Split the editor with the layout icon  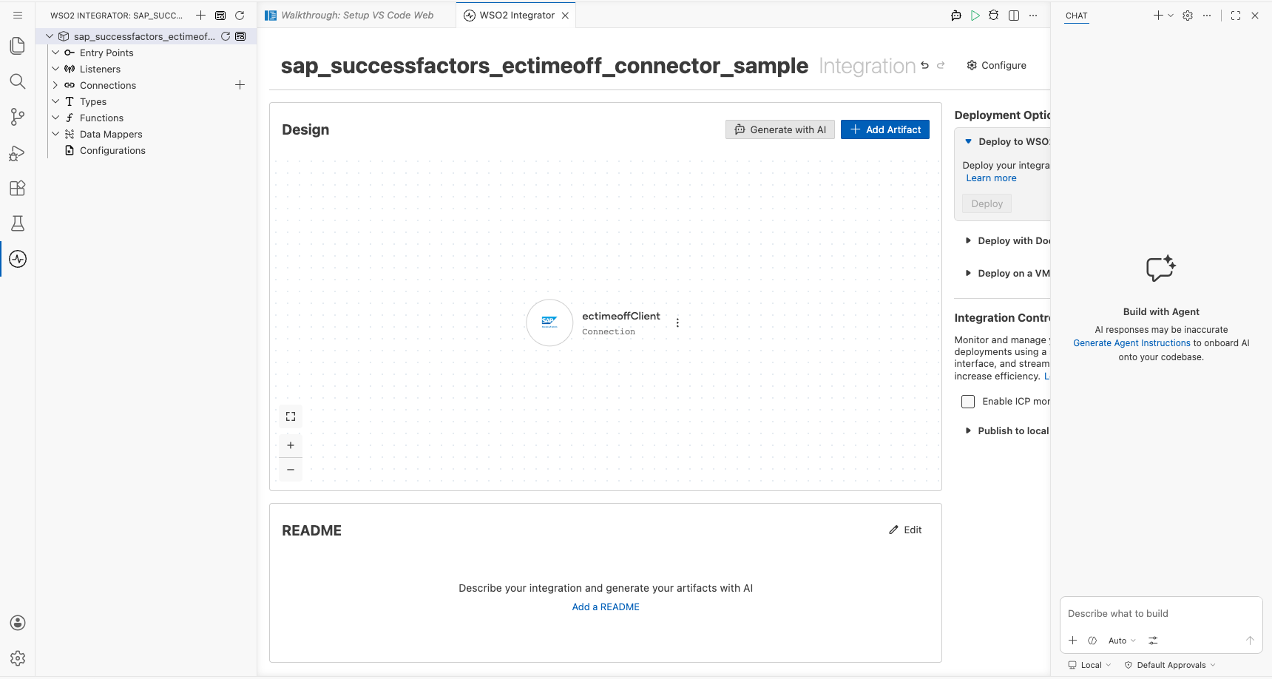[1014, 15]
